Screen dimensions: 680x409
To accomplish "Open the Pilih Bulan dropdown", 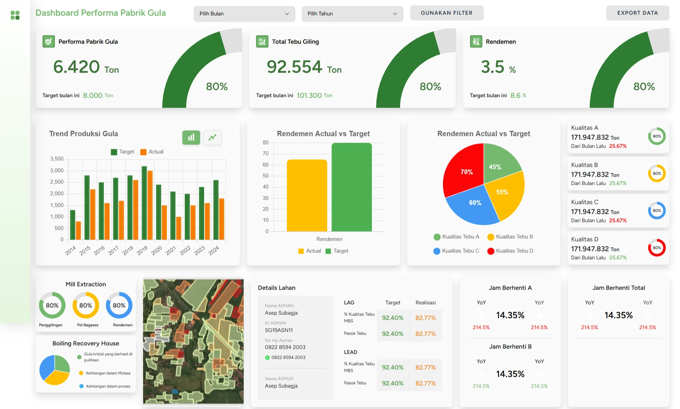I will (244, 13).
